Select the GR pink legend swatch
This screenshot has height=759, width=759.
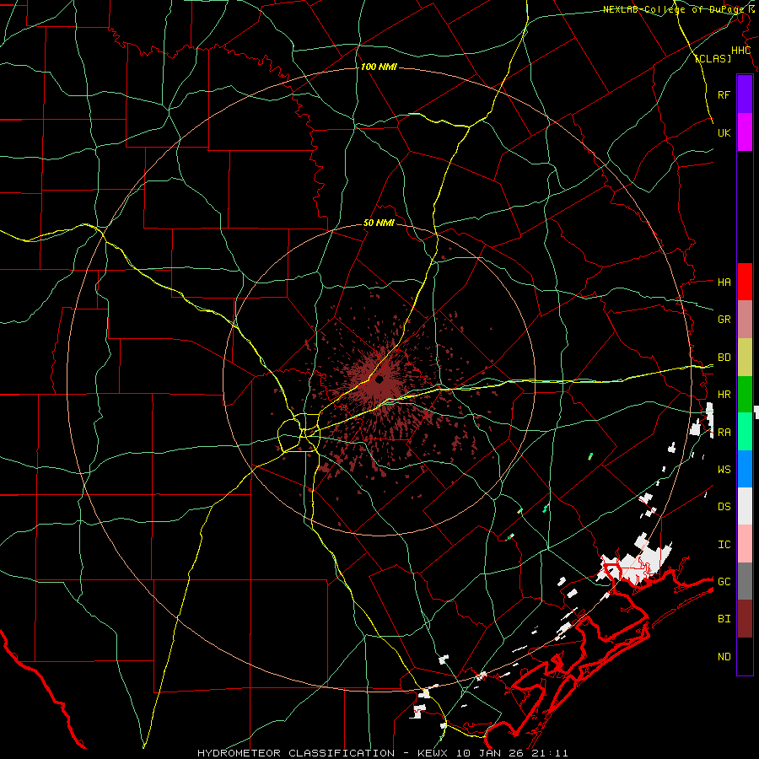point(745,320)
